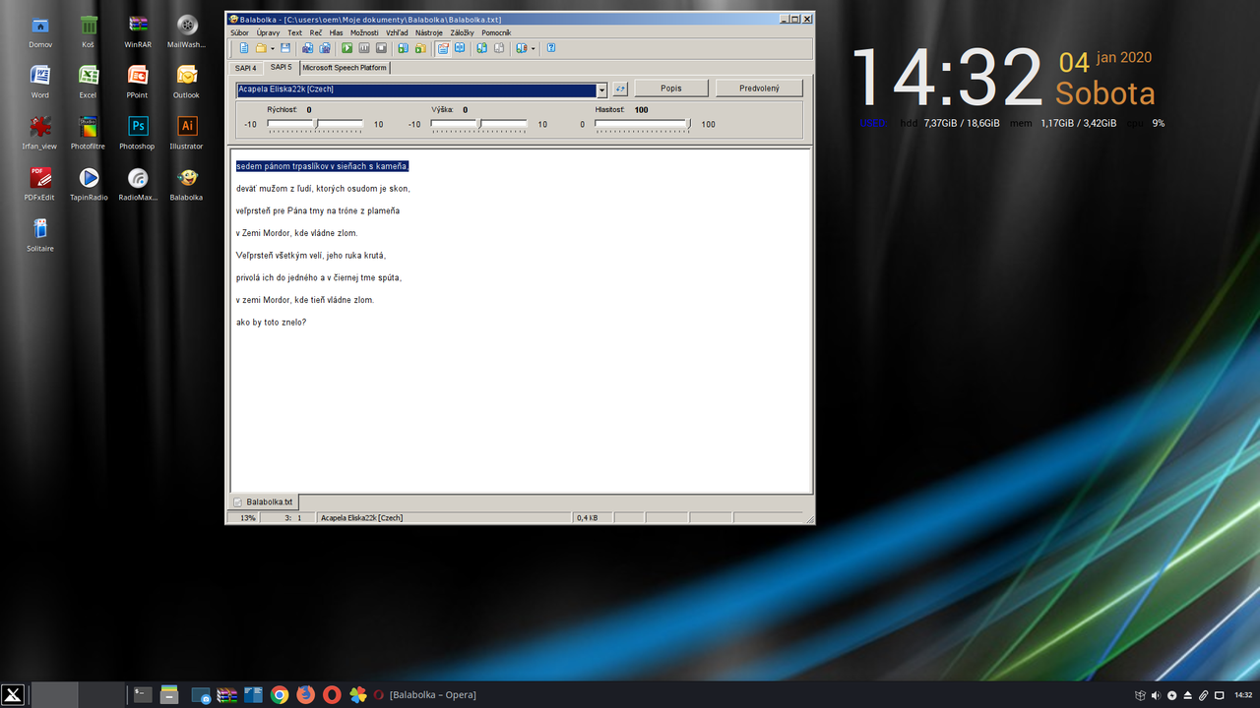Open the MailWasher desktop icon
This screenshot has width=1260, height=708.
tap(186, 30)
